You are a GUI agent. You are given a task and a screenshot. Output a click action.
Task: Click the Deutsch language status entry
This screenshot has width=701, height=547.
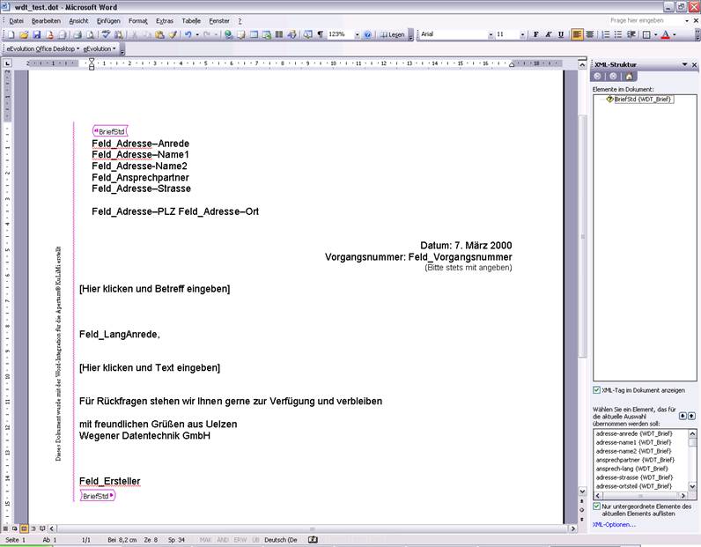click(x=281, y=540)
